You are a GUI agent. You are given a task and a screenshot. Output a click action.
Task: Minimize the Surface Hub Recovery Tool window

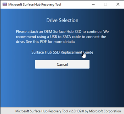93,4
